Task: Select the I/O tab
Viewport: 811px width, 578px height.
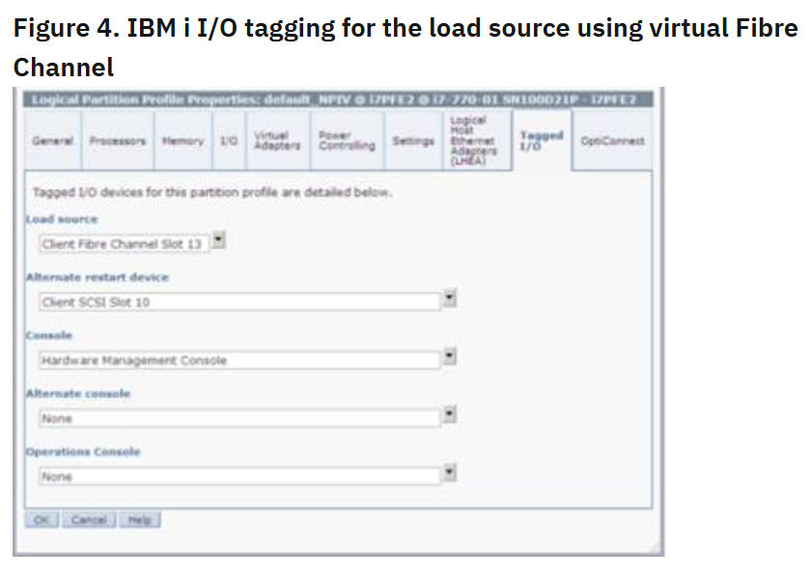Action: point(229,141)
